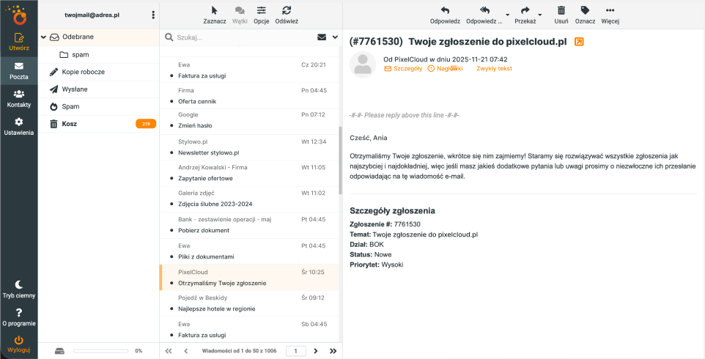Viewport: 705px width, 359px height.
Task: Toggle Tryb ciemny dark mode
Action: [19, 284]
